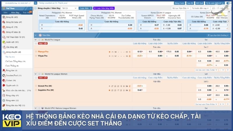Select Sapphire Pro (W) odds 0.42
The height and width of the screenshot is (131, 233).
click(x=140, y=90)
